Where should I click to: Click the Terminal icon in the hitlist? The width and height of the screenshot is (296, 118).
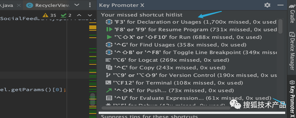108,83
